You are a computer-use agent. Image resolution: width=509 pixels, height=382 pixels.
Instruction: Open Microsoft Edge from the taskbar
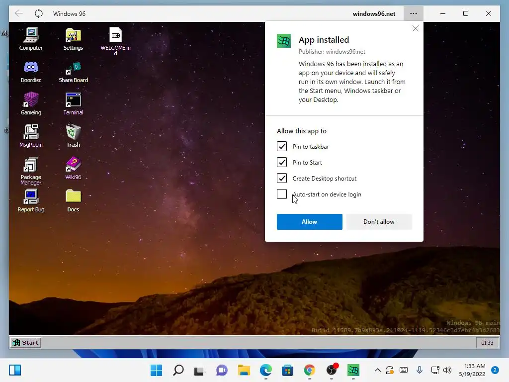click(265, 370)
